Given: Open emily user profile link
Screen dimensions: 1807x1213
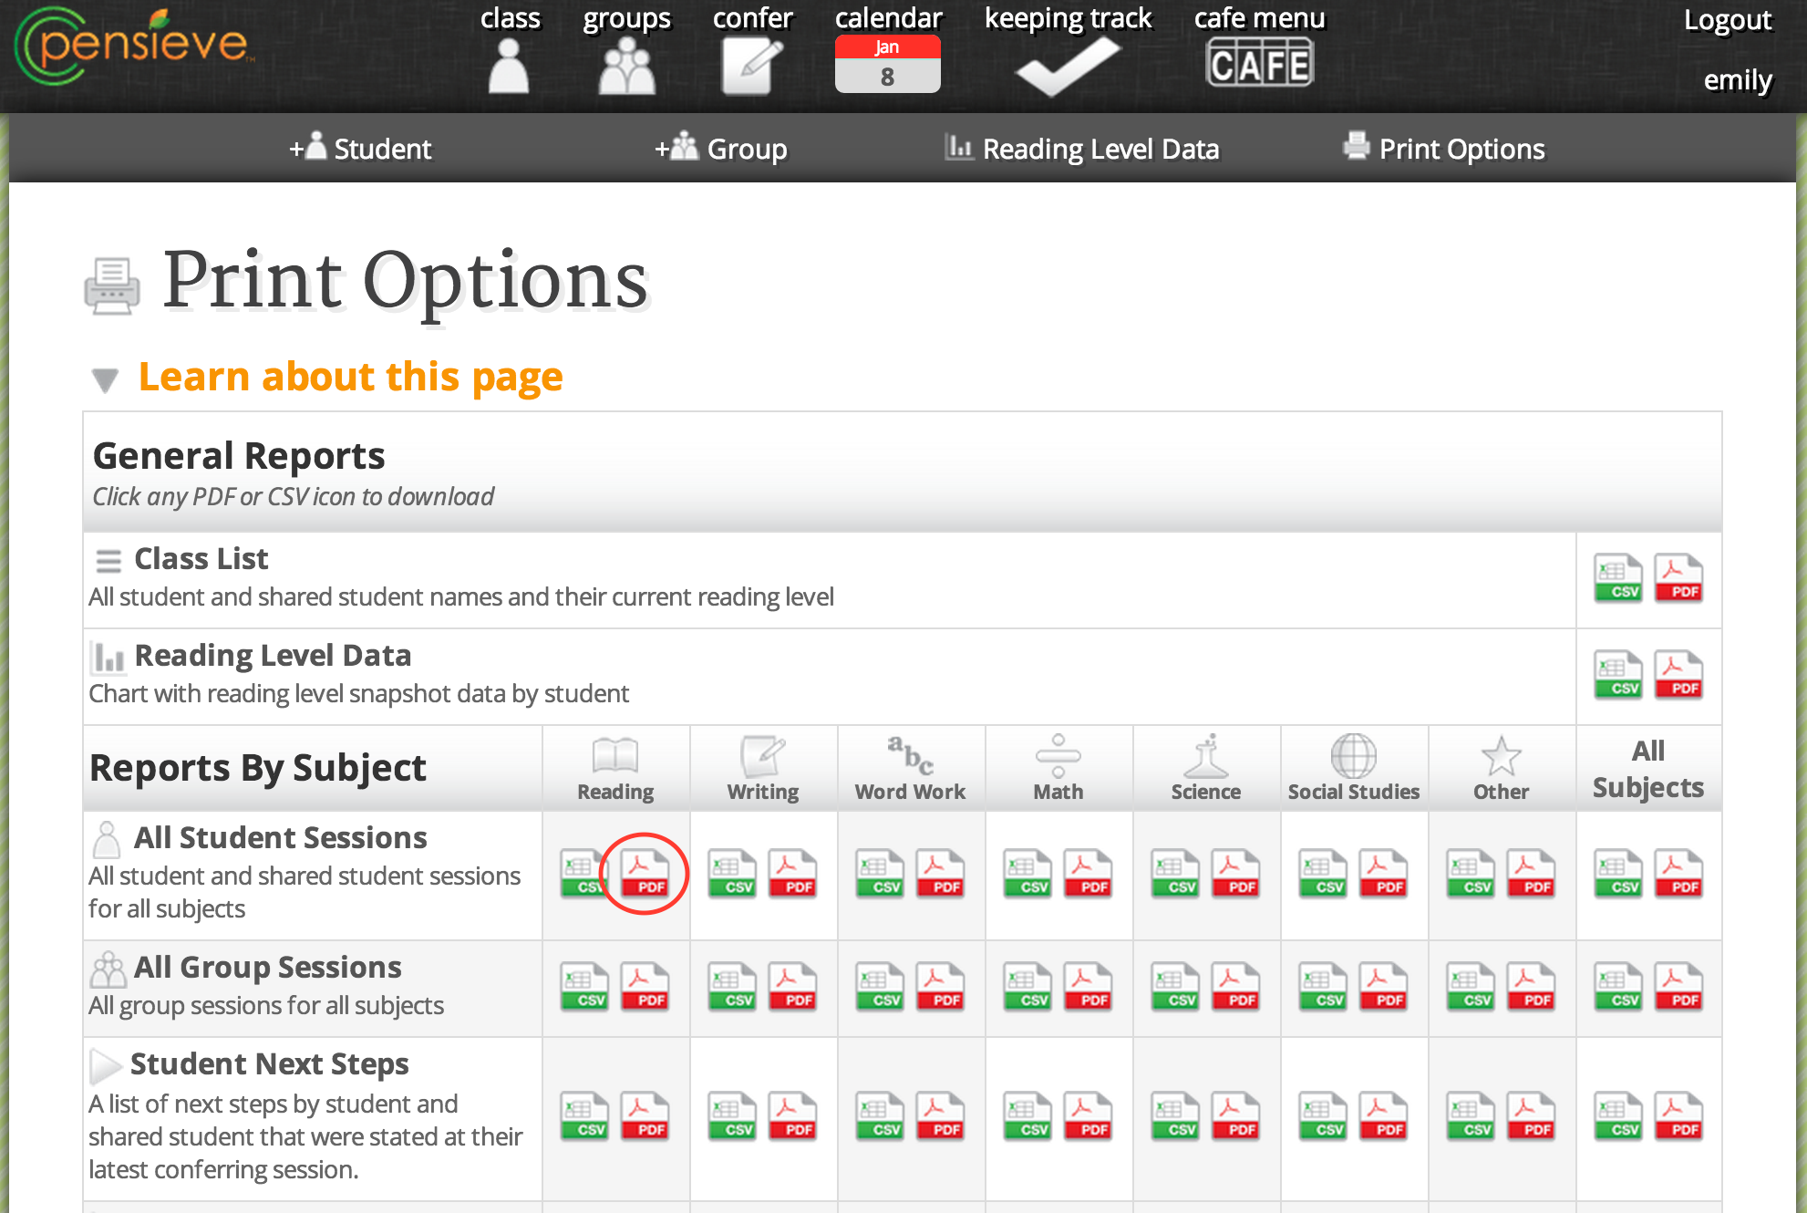Looking at the screenshot, I should [x=1738, y=80].
